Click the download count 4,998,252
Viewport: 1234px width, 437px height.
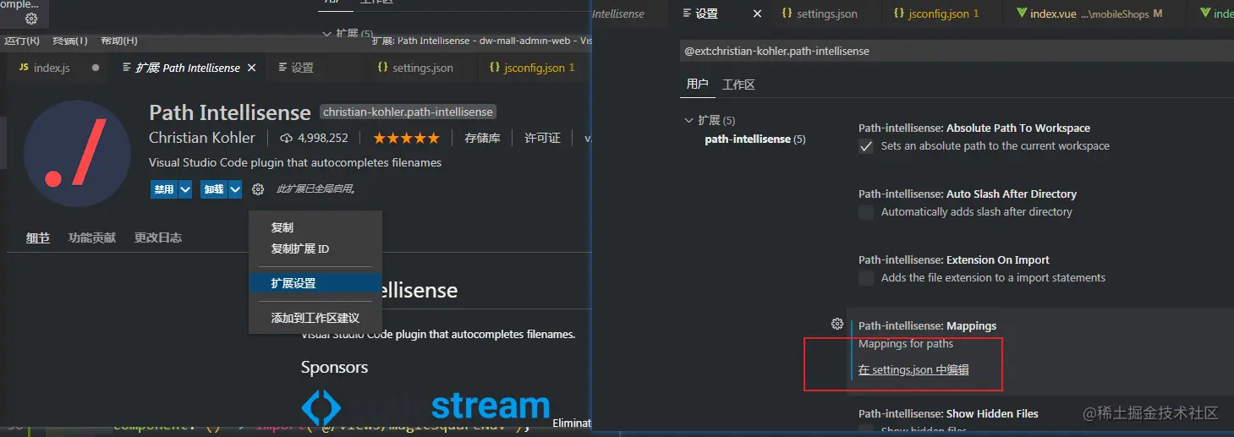click(x=314, y=138)
